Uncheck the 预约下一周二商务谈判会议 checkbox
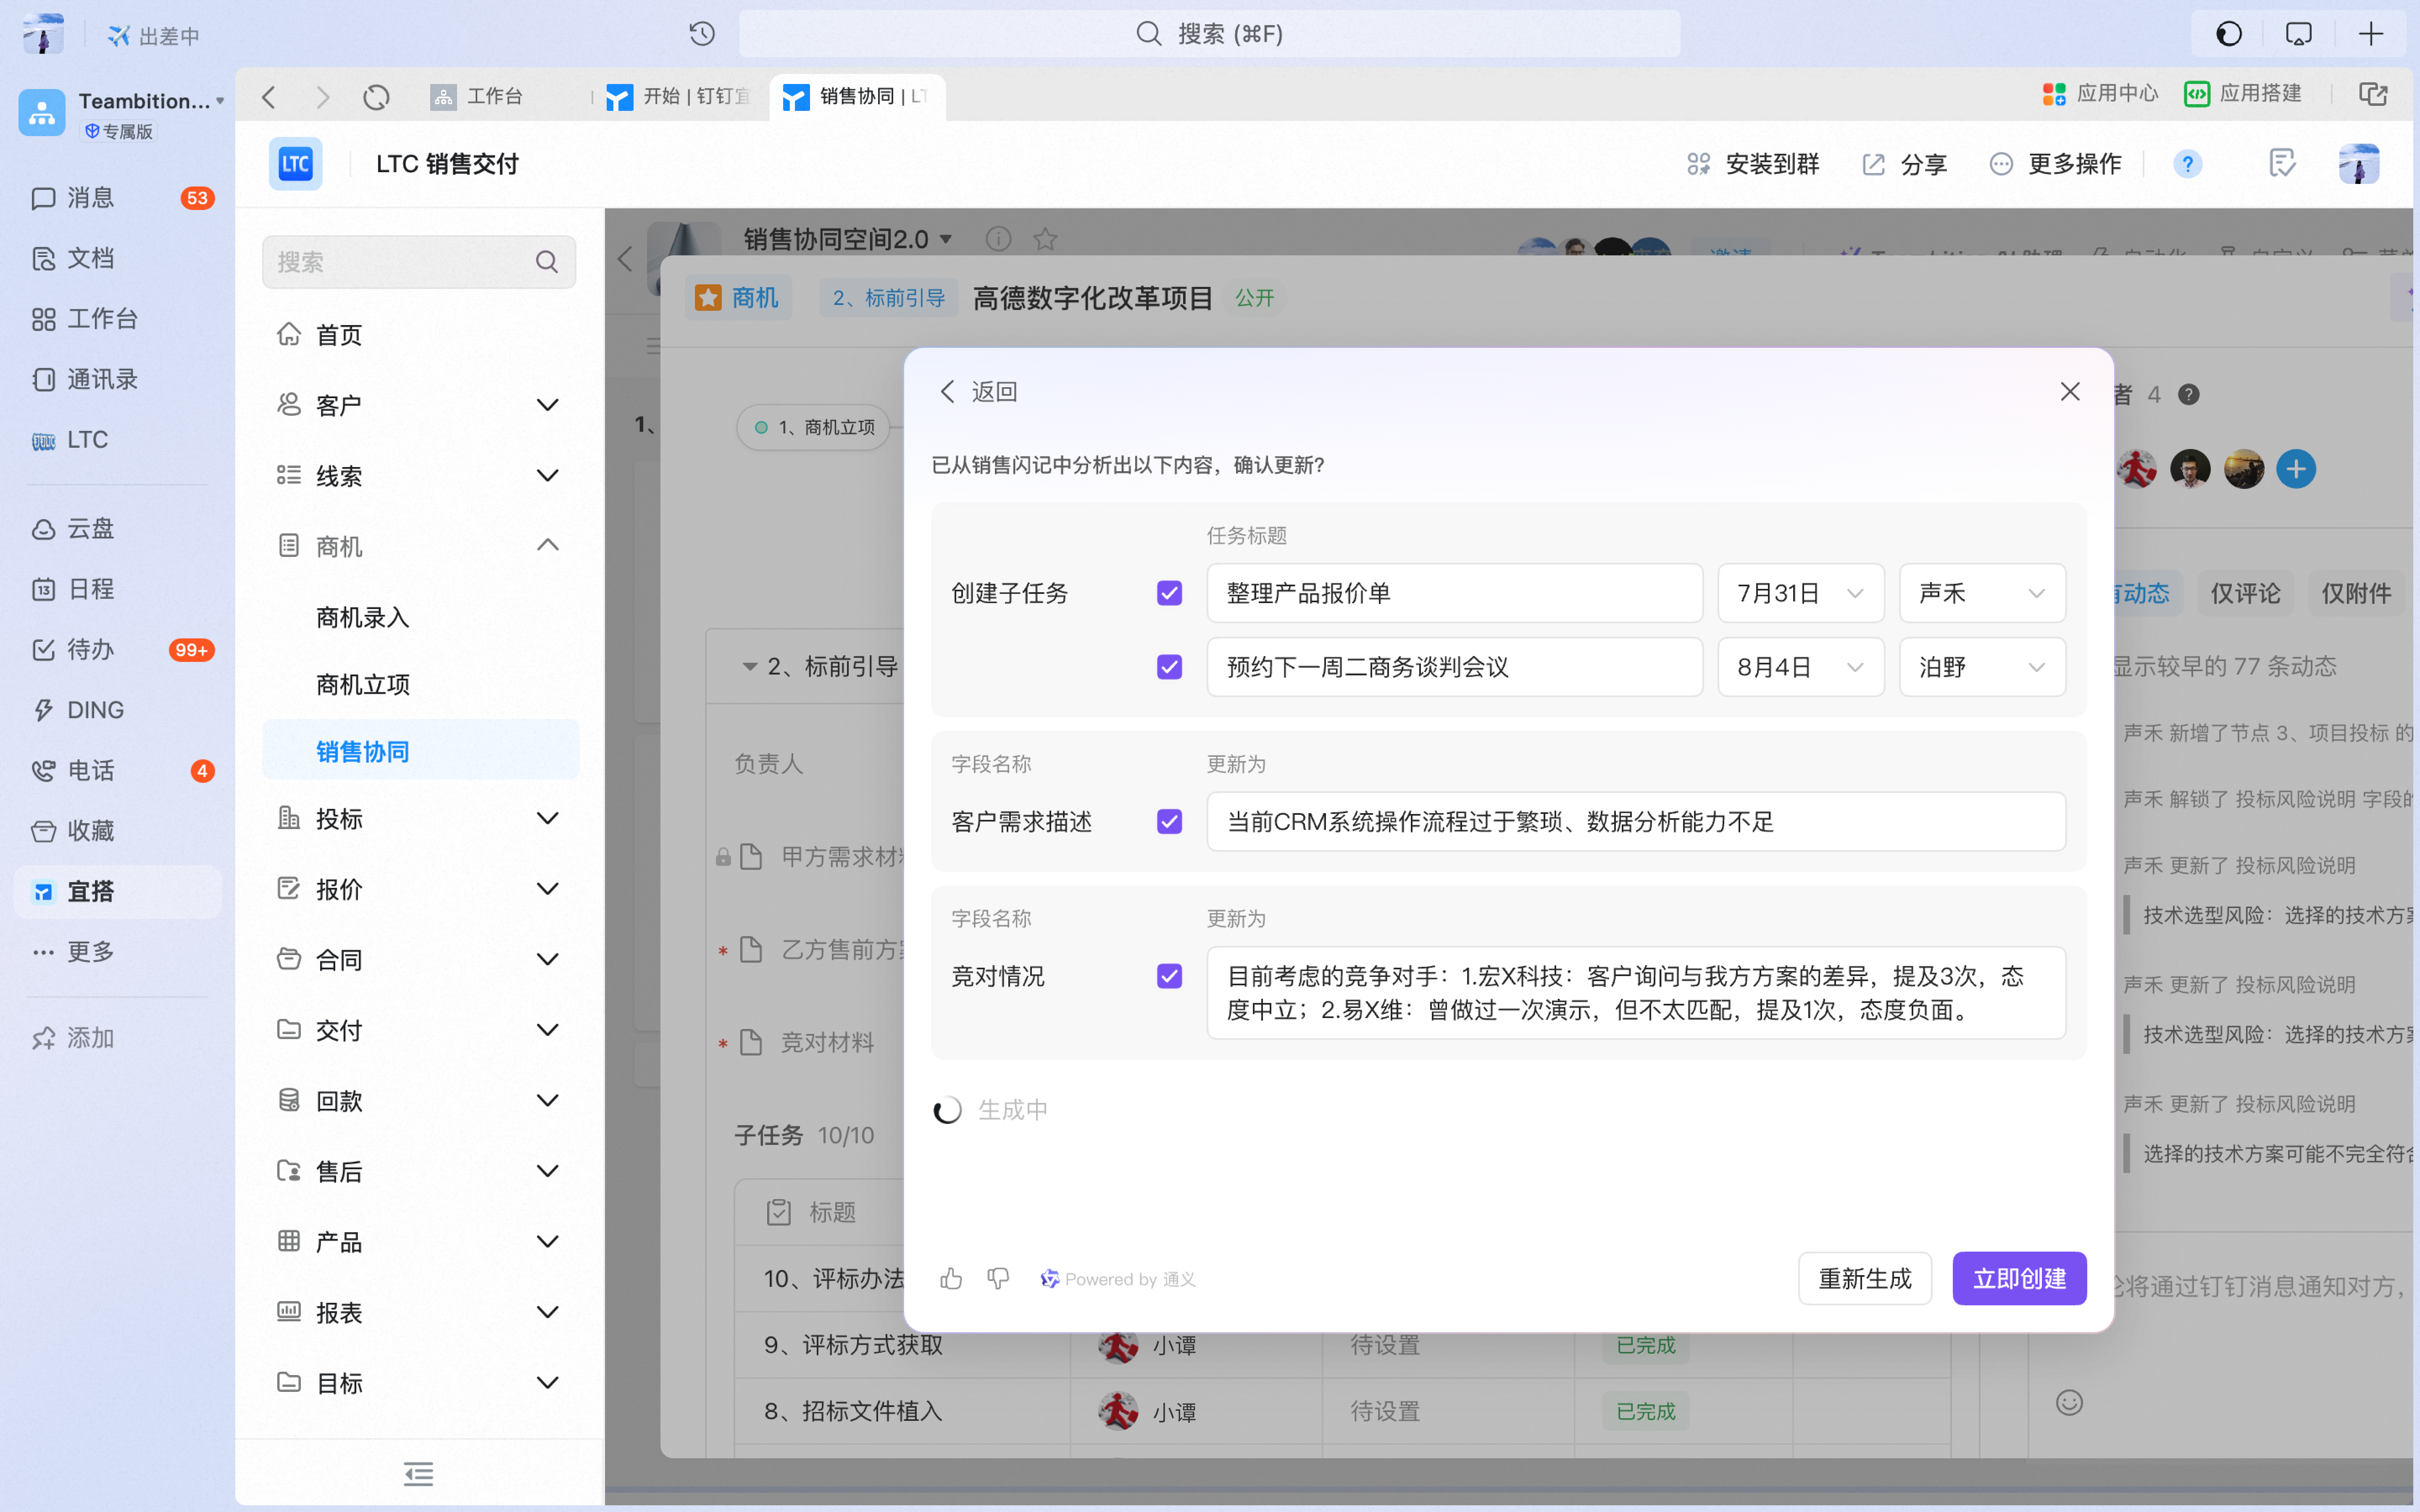This screenshot has height=1512, width=2420. pos(1169,667)
